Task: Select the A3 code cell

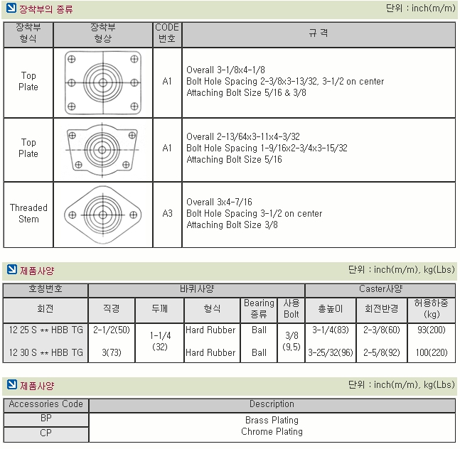Action: (x=167, y=214)
